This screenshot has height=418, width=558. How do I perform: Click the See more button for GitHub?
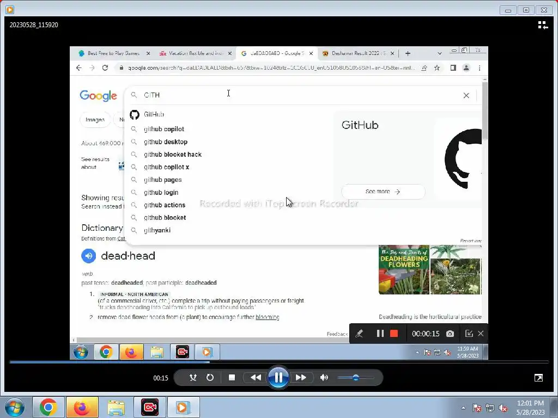pos(383,192)
